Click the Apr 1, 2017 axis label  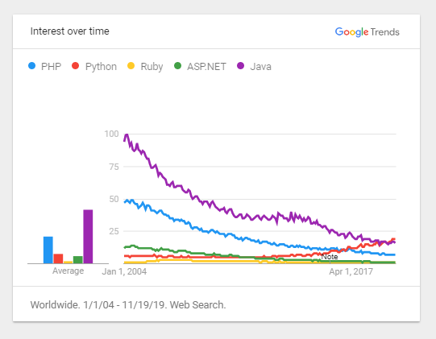coord(351,271)
